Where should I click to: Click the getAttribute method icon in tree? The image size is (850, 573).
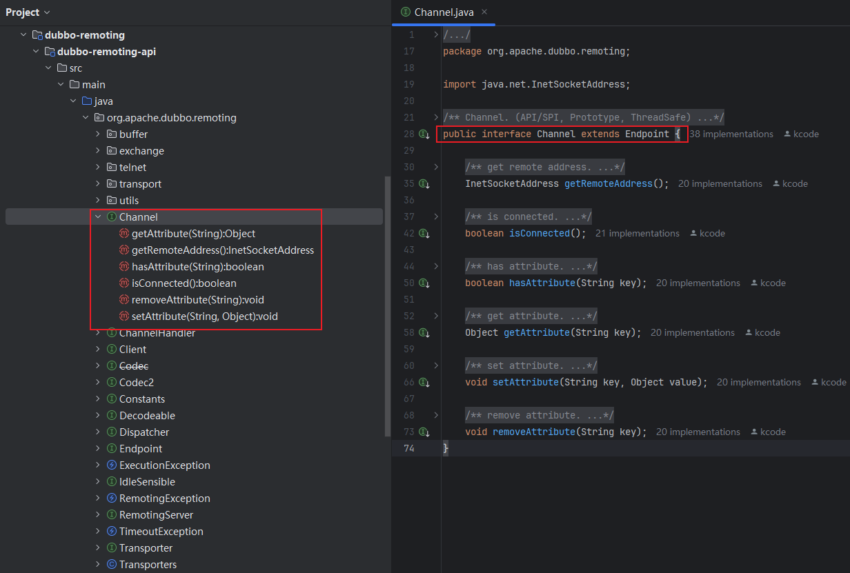coord(124,234)
